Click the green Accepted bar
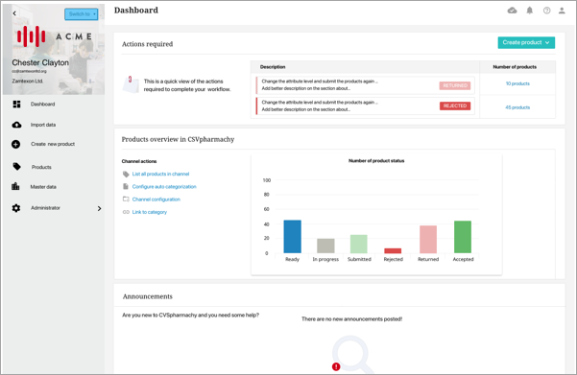 [x=463, y=237]
